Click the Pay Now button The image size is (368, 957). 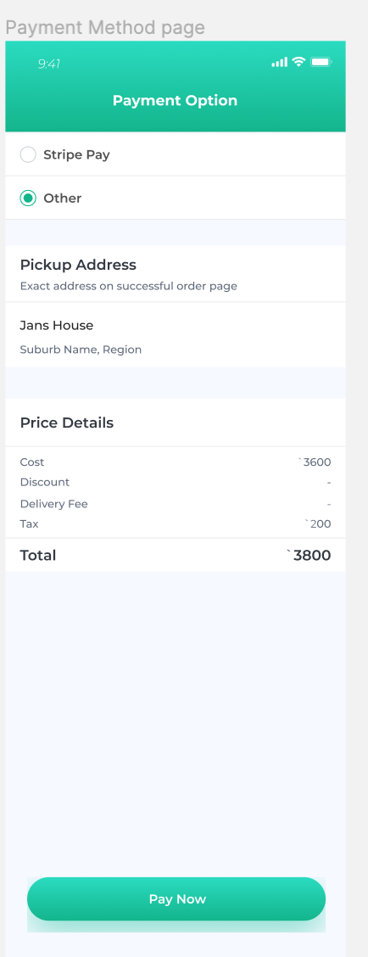coord(176,898)
